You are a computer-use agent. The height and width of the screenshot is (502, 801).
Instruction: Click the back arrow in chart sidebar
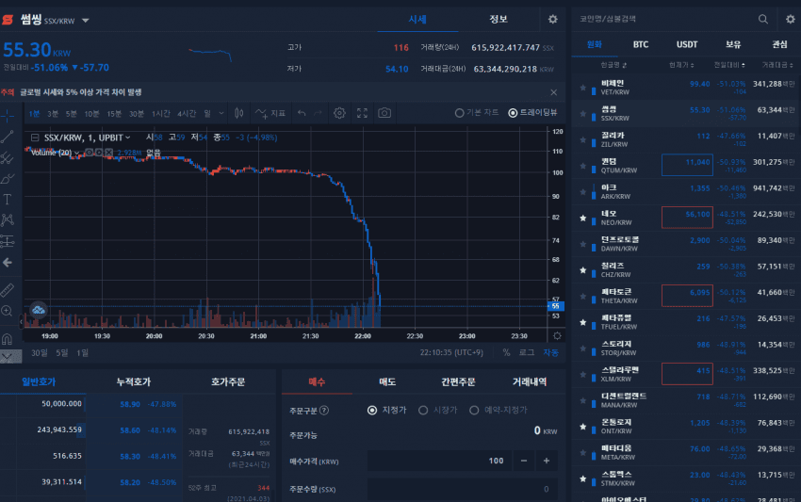(8, 263)
